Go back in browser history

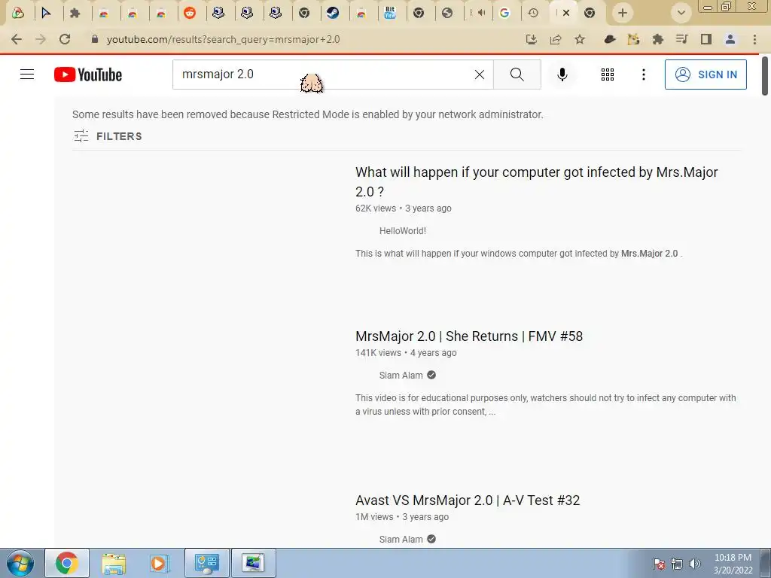pyautogui.click(x=17, y=39)
